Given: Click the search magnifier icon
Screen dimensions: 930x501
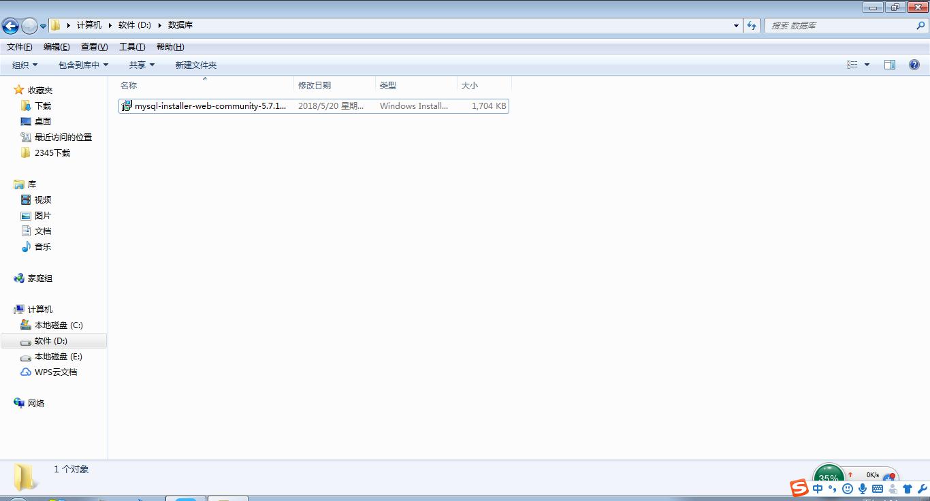Looking at the screenshot, I should (x=921, y=25).
